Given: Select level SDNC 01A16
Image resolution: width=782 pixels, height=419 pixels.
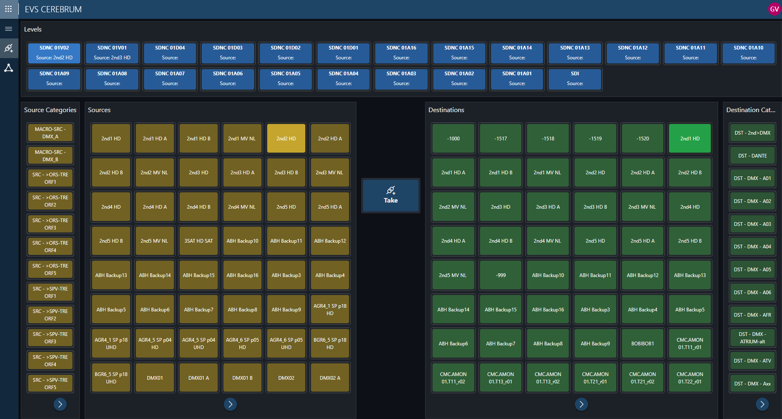Looking at the screenshot, I should coord(401,53).
